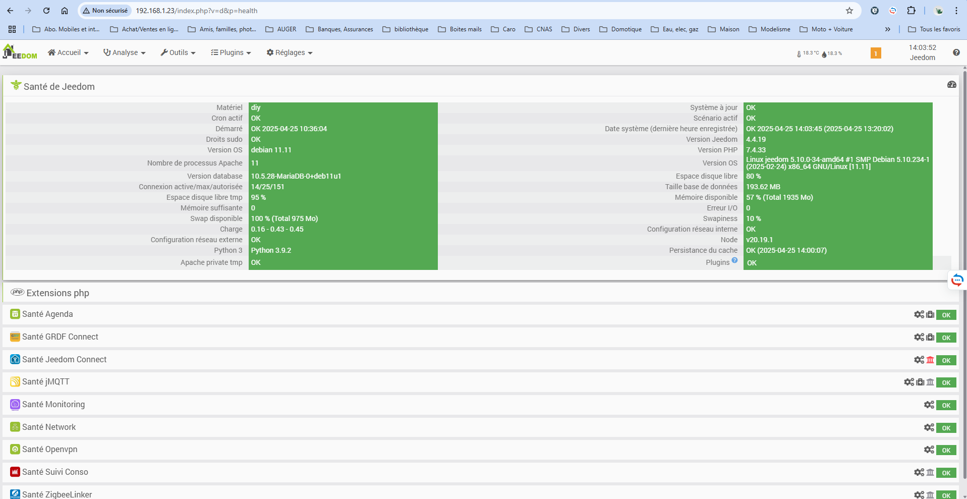
Task: Click the Santé Network heading
Action: tap(49, 427)
